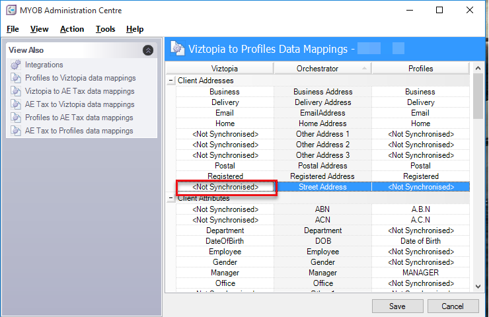Collapse the Client Attributes group
Viewport: 489px width, 317px height.
170,198
